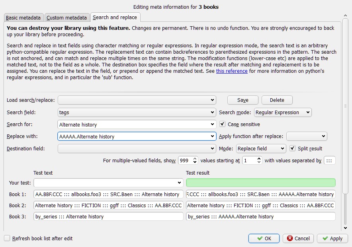The image size is (352, 247).
Task: Click the Save button for saved searches
Action: coord(242,100)
